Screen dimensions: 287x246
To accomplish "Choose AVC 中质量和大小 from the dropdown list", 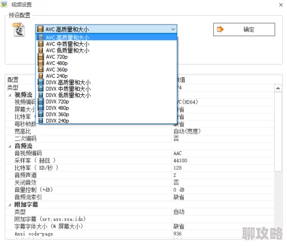I will 107,44.
